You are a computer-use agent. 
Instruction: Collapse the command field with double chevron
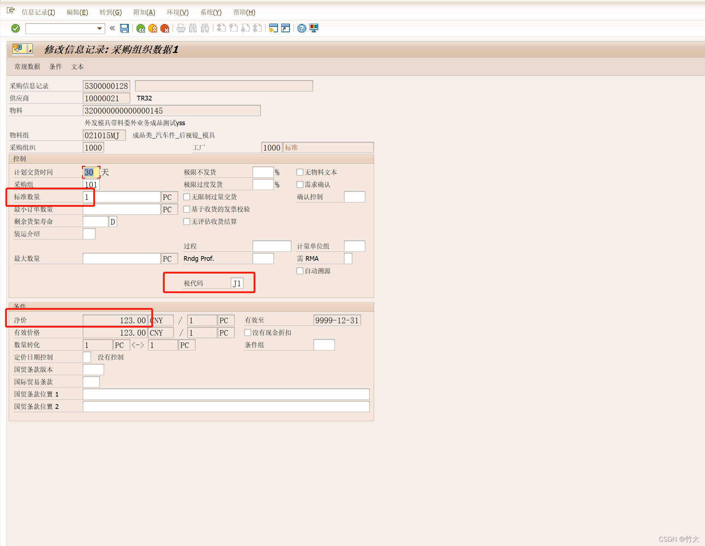pyautogui.click(x=112, y=28)
